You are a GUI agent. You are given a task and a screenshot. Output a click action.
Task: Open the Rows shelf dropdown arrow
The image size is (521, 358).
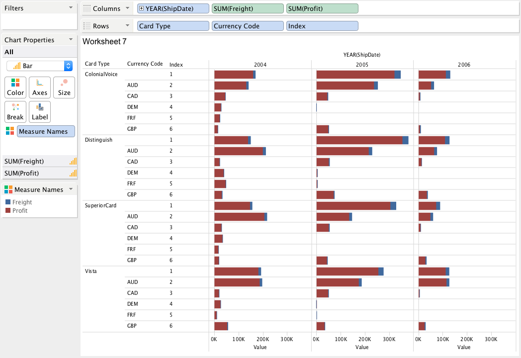click(x=128, y=25)
